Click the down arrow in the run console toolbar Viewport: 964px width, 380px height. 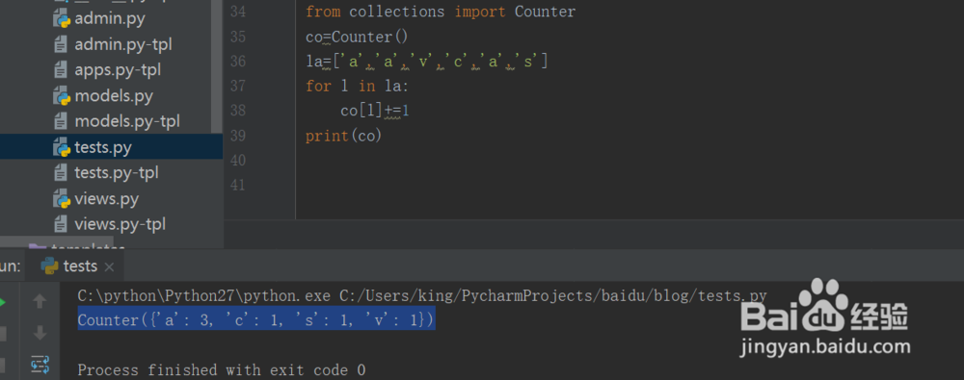tap(40, 334)
